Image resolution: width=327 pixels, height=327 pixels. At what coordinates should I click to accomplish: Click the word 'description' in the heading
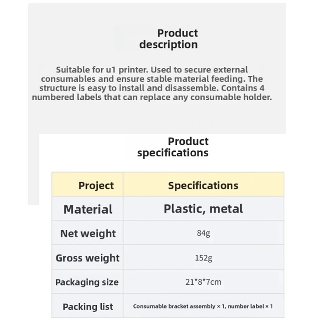[169, 45]
